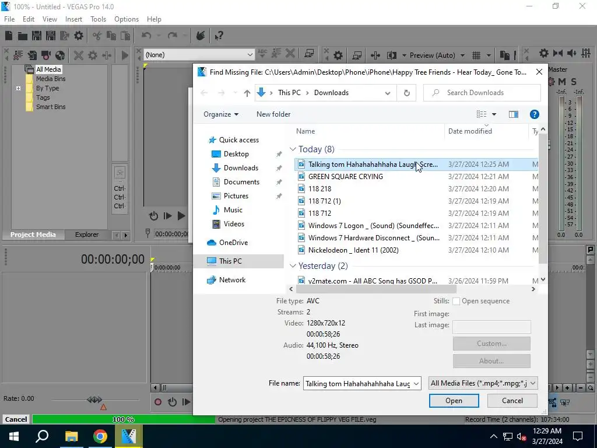Click Remove Unused Media icon in Project Media
This screenshot has height=448, width=597.
(18, 55)
